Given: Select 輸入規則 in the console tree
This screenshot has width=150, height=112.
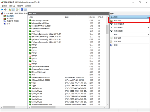Looking at the screenshot, I should coord(10,16).
